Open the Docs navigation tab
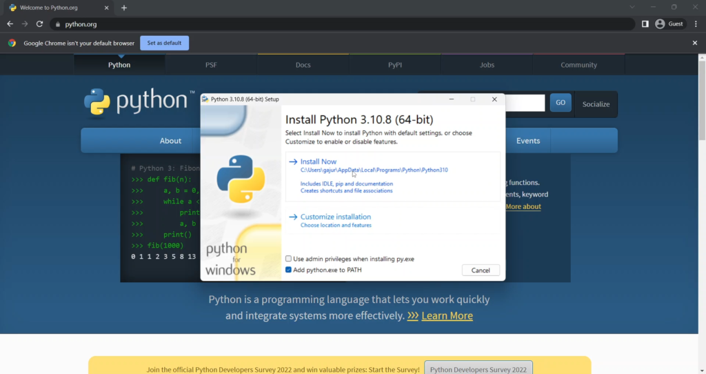706x374 pixels. (x=303, y=65)
